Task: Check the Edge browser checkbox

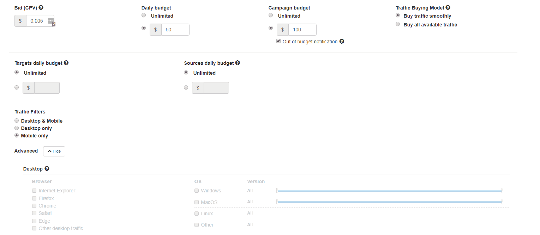Action: click(34, 221)
